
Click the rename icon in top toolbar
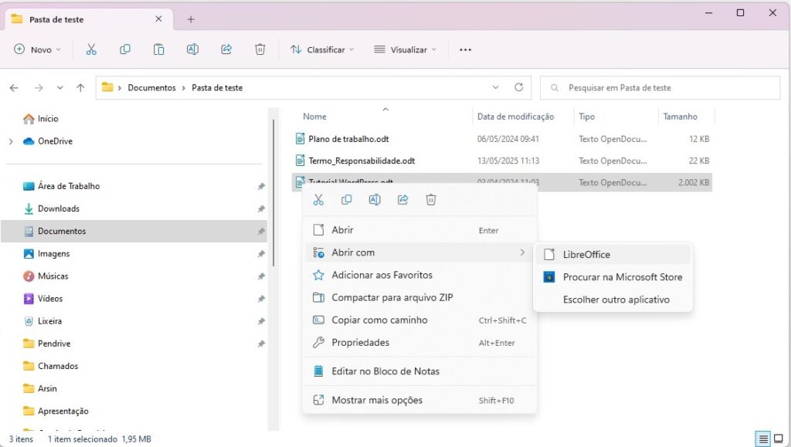pos(192,49)
